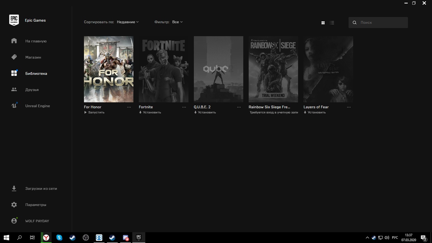Open the Друзья friends list
Viewport: 432px width, 243px height.
(32, 90)
